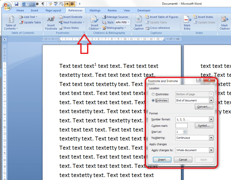Switch to the Mailings tab

pos(95,11)
